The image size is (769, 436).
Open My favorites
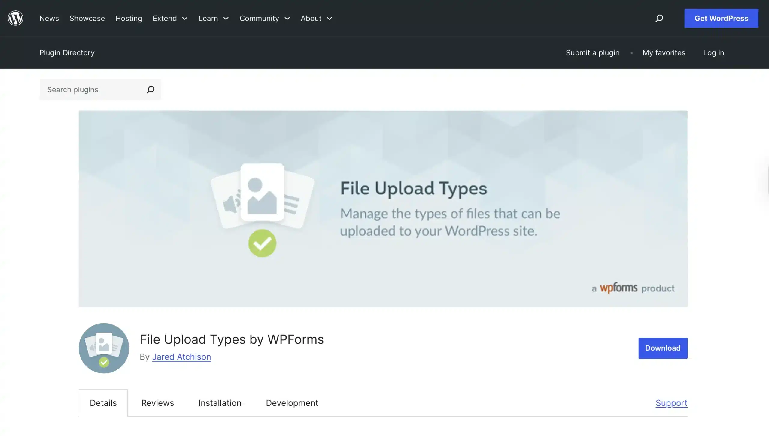(x=664, y=53)
